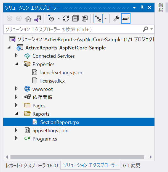This screenshot has width=168, height=172.
Task: Select appsettings.json file
Action: pyautogui.click(x=50, y=131)
